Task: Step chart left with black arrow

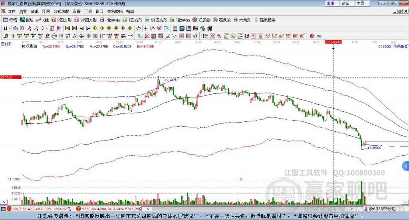Action: tap(81, 28)
